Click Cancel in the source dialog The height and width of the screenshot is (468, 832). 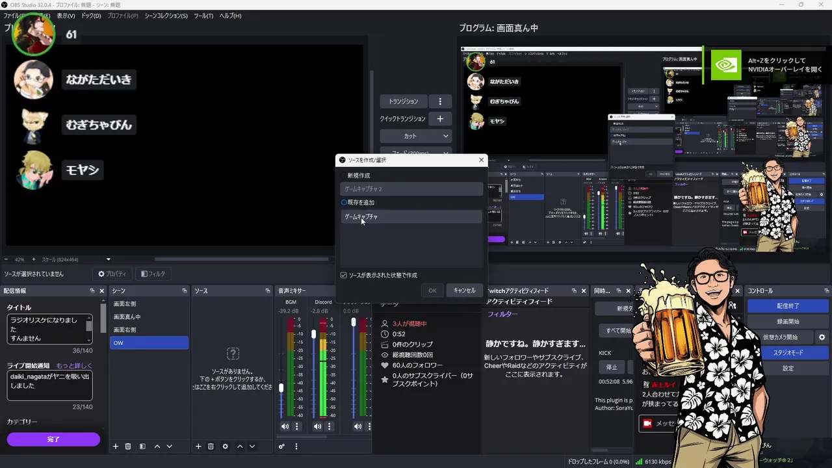[464, 291]
